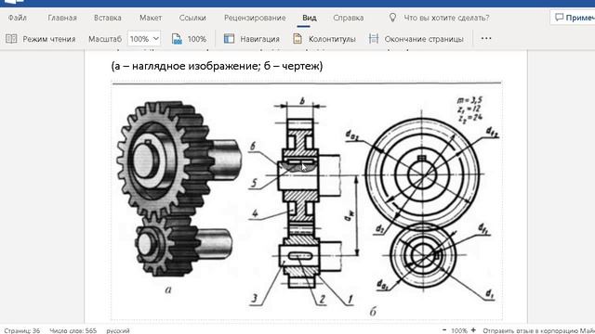Click the Навигация pane icon
Image resolution: width=595 pixels, height=334 pixels.
click(x=229, y=39)
